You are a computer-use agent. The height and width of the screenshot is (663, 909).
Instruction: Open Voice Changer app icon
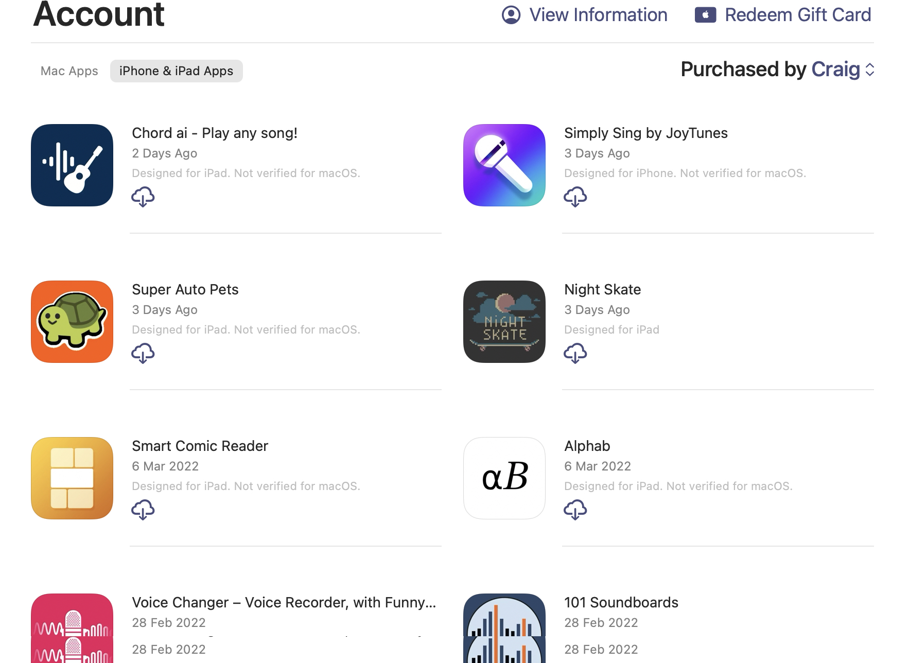tap(72, 628)
